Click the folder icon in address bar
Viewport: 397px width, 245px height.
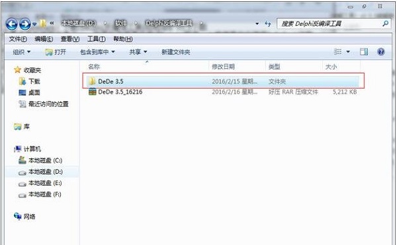point(43,24)
